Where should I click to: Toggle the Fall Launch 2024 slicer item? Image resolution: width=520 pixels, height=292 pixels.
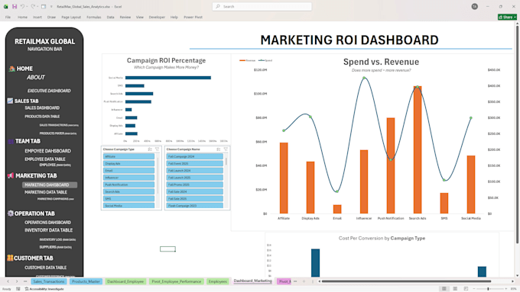click(195, 171)
